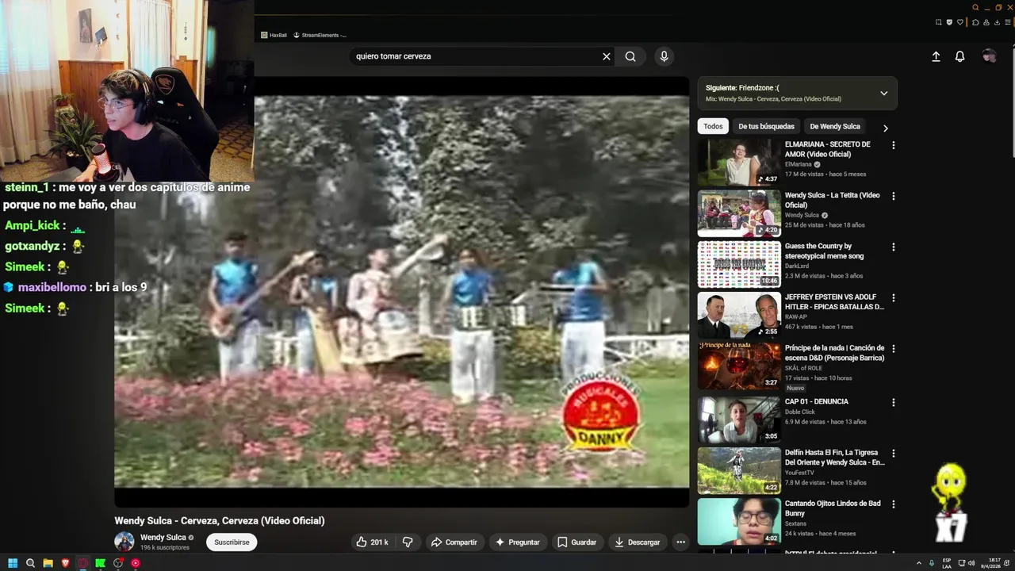Select the De Wendy Sulca chip
Screen dimensions: 1015x571
[x=834, y=126]
